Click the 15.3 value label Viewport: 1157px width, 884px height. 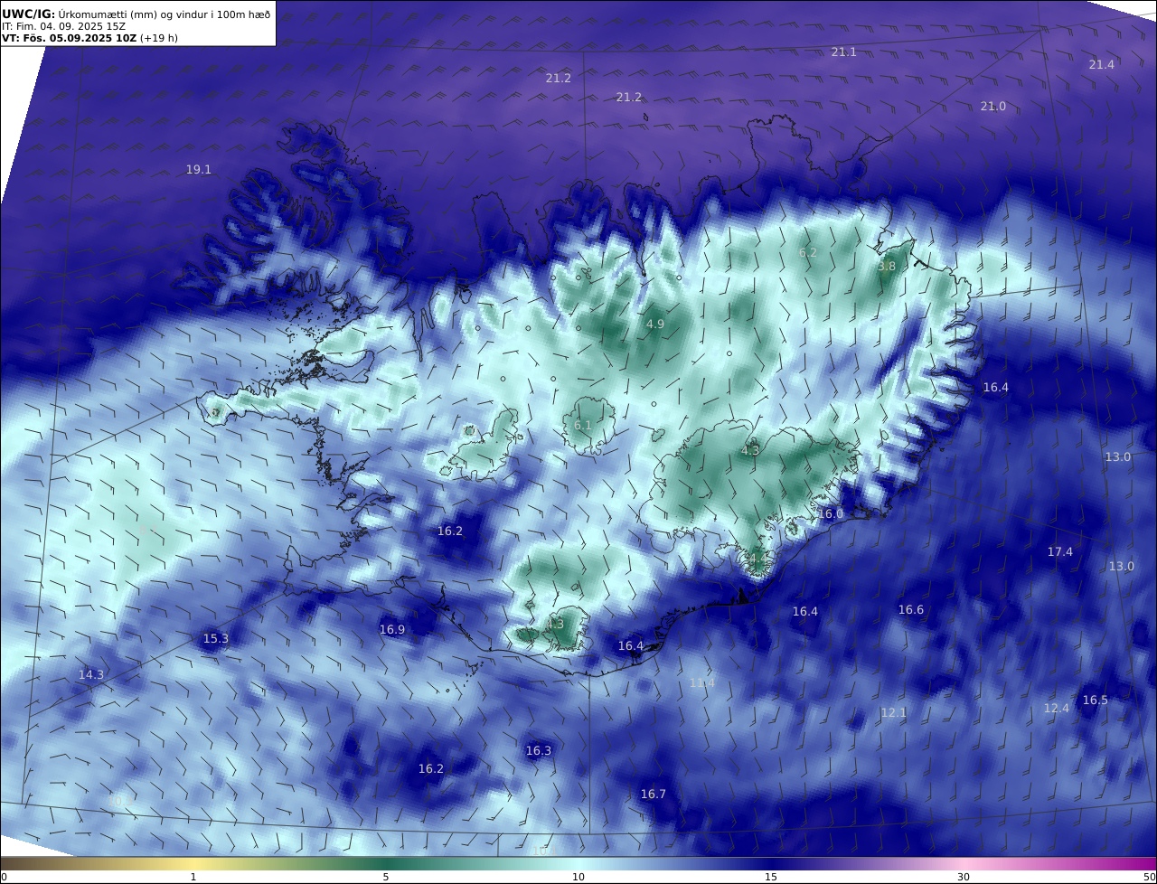point(215,639)
